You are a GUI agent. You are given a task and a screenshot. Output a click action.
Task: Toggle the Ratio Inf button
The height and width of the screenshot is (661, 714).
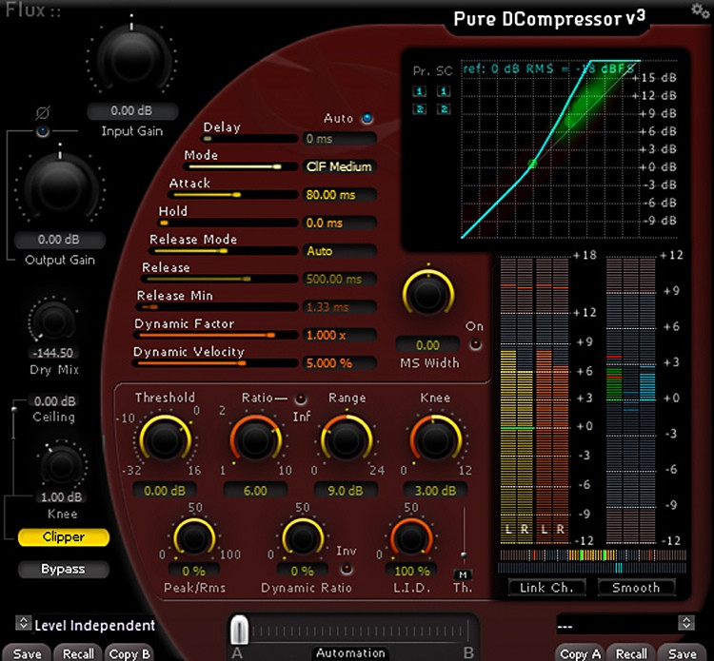(301, 399)
